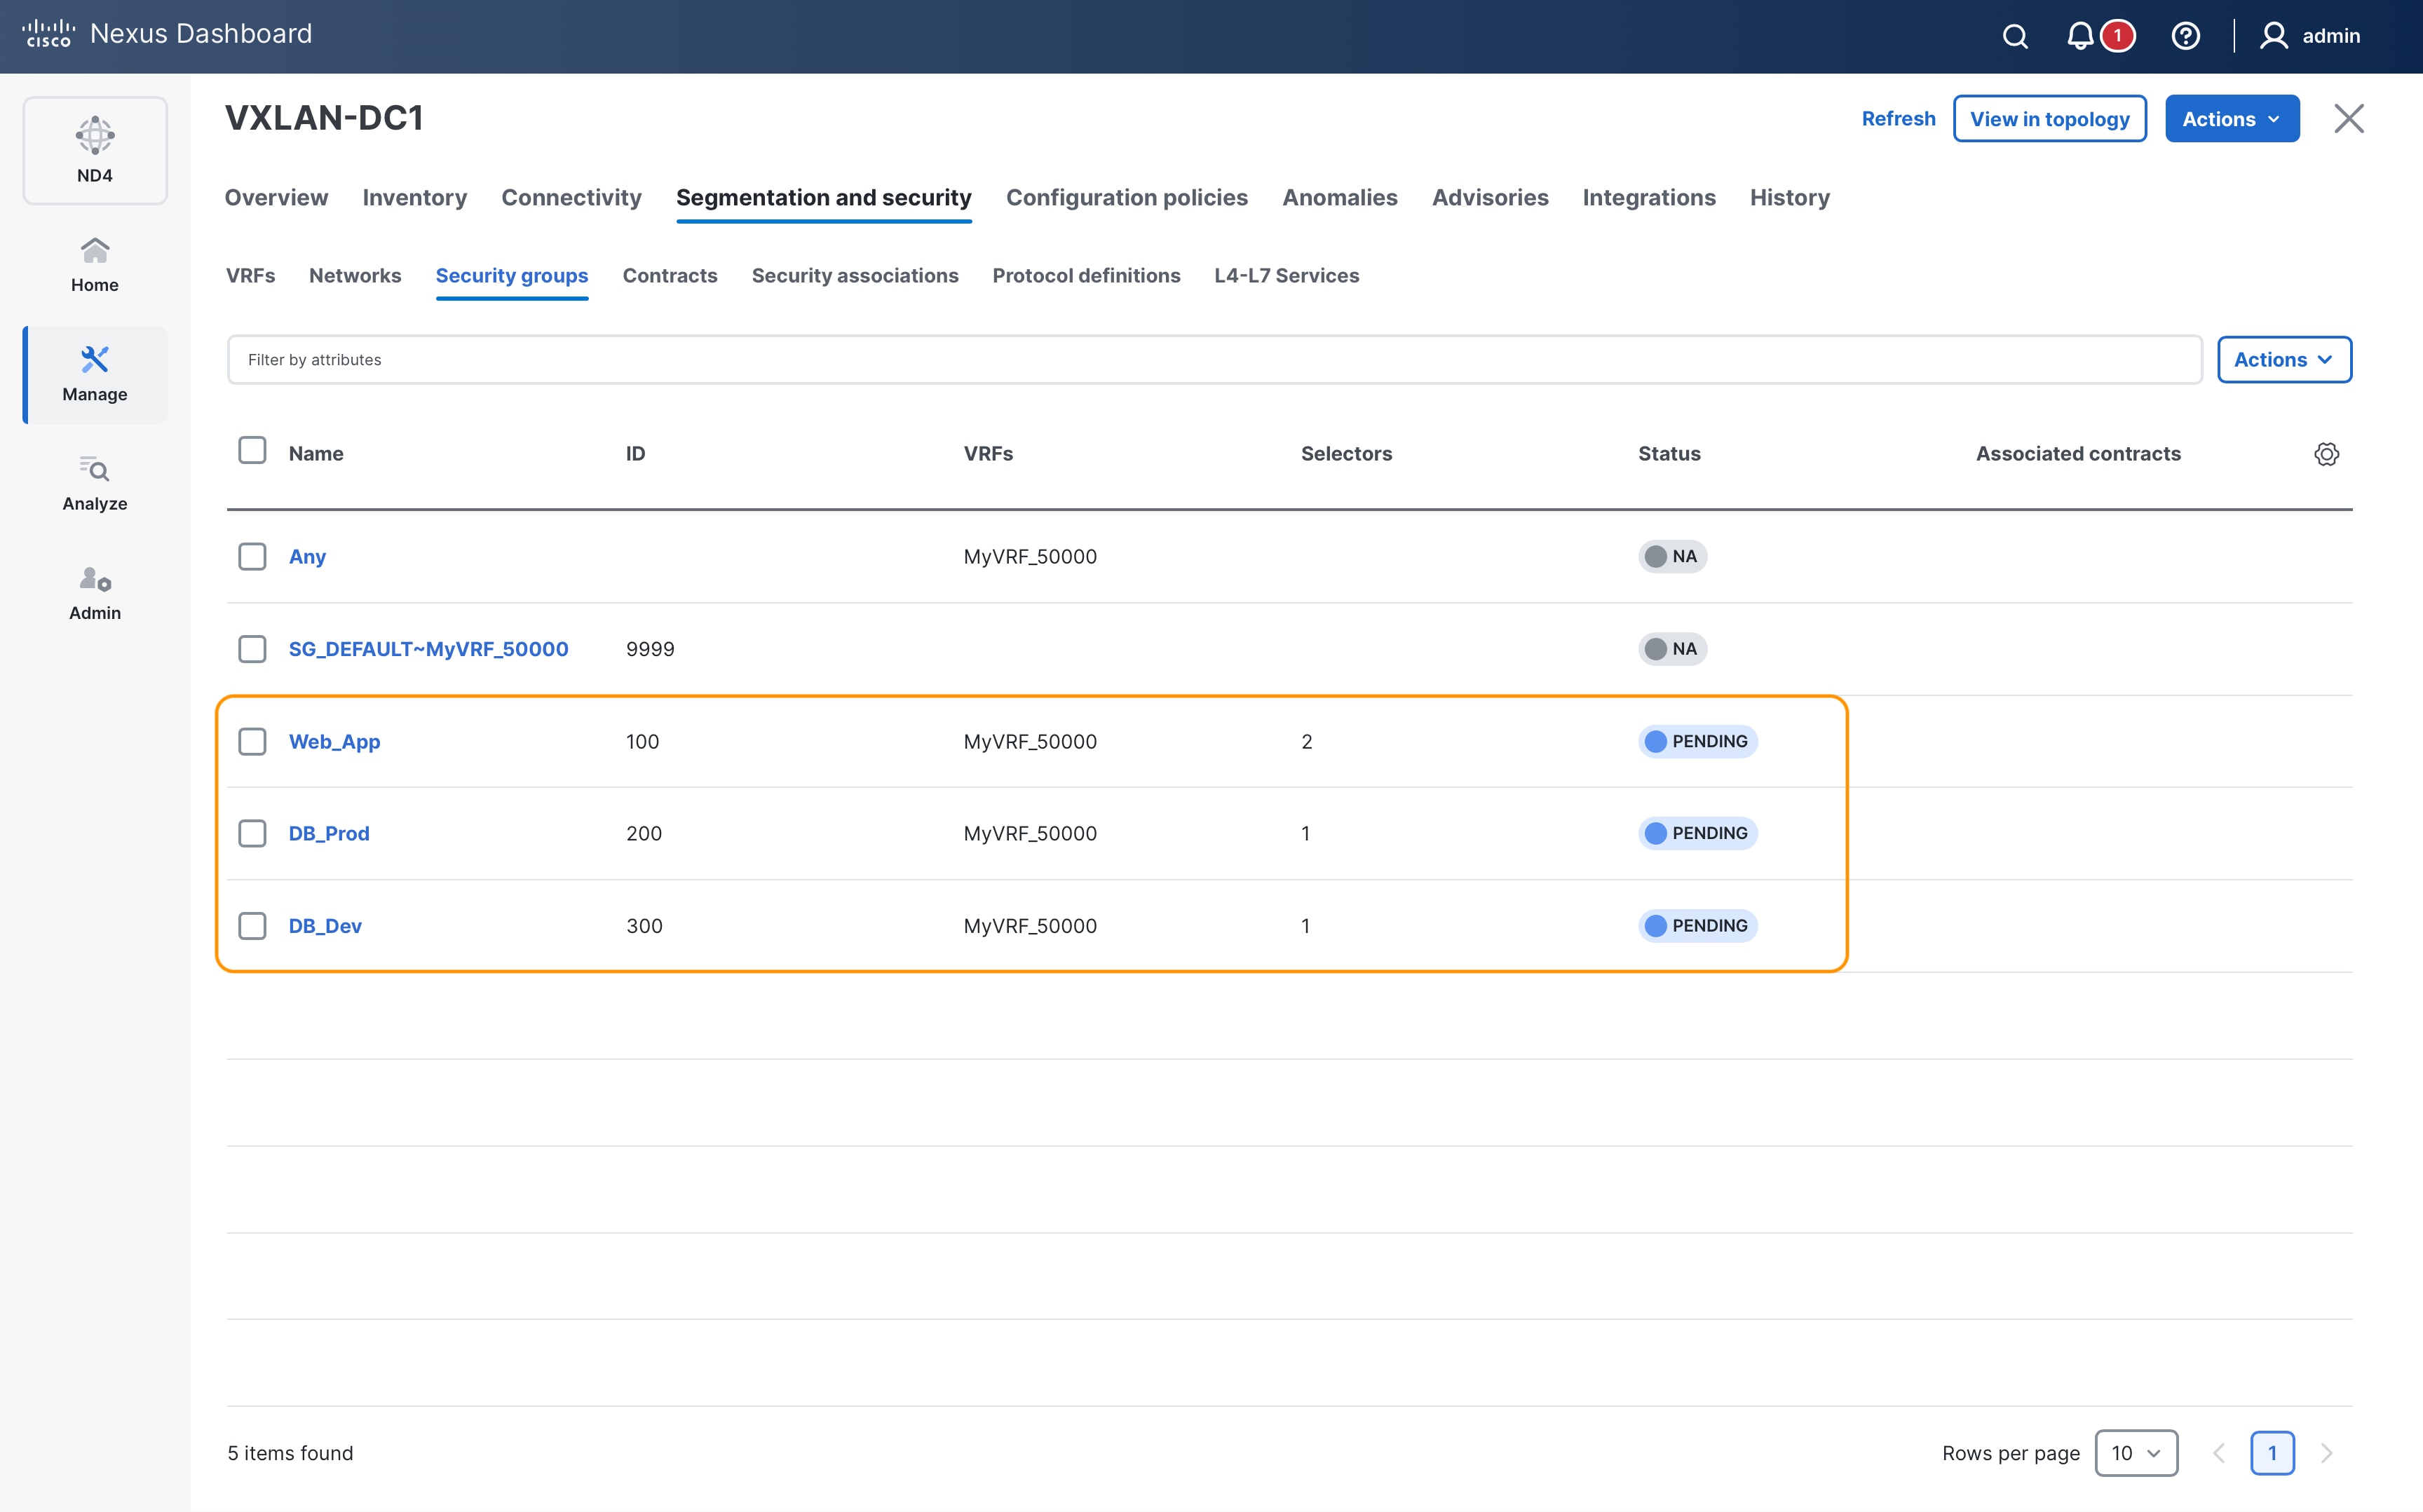Switch to the Inventory tab
Screen dimensions: 2423x1512
click(414, 197)
